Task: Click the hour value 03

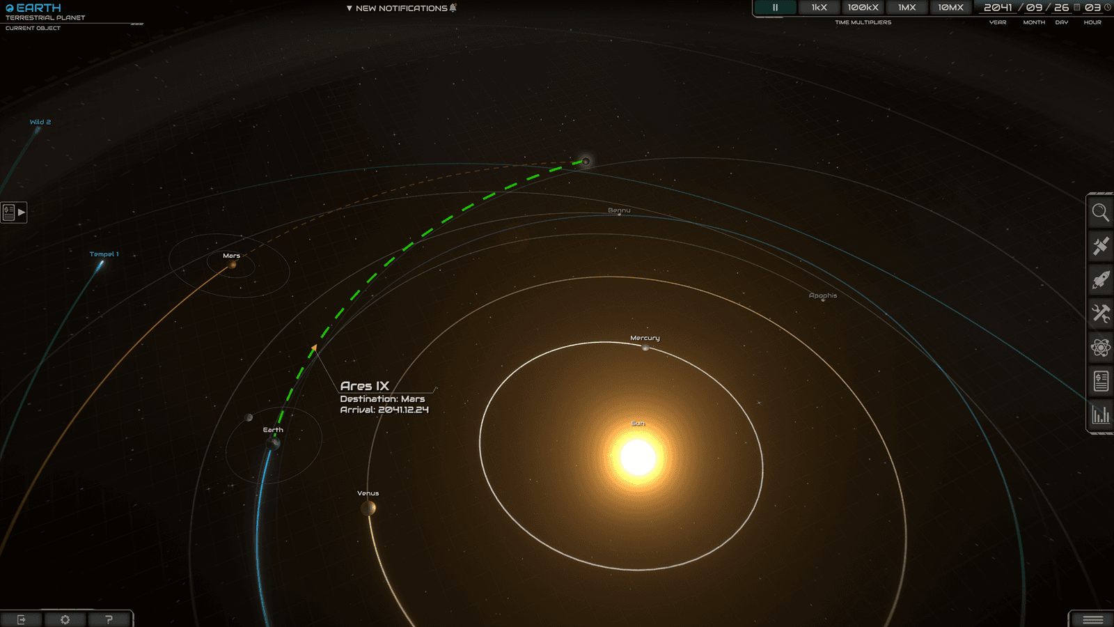Action: click(x=1092, y=8)
